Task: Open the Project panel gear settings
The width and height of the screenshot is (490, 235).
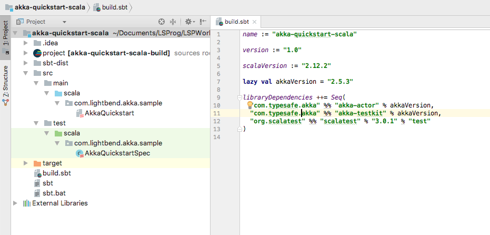Action: click(x=189, y=22)
